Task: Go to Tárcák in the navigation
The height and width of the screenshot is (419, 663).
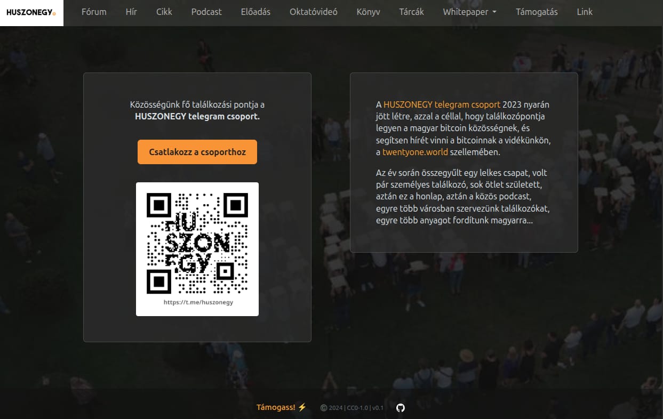Action: [x=411, y=12]
